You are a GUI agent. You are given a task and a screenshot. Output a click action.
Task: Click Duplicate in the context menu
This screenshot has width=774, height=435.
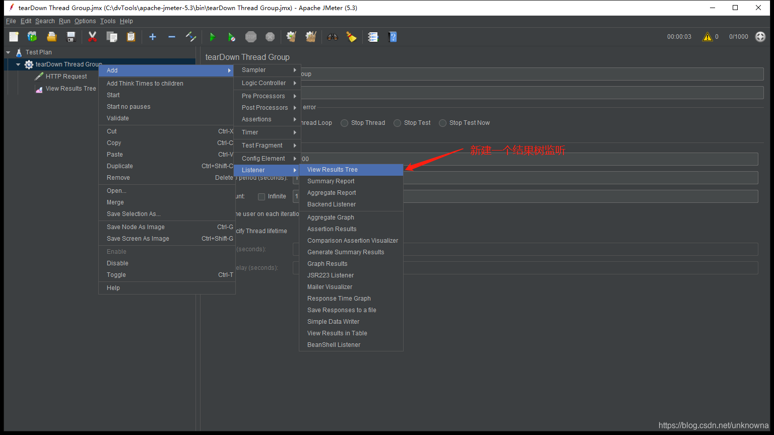click(167, 166)
